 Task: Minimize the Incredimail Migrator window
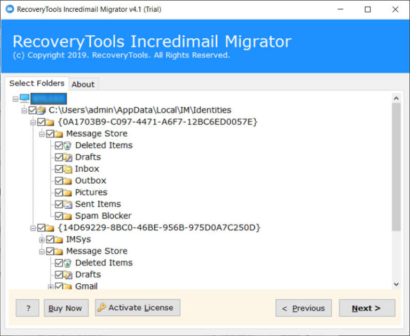[x=340, y=10]
